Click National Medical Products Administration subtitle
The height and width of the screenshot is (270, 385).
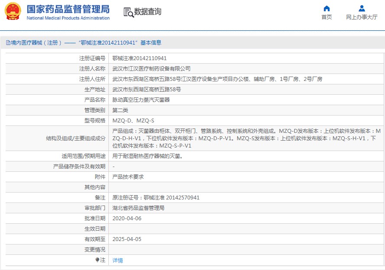(68, 18)
